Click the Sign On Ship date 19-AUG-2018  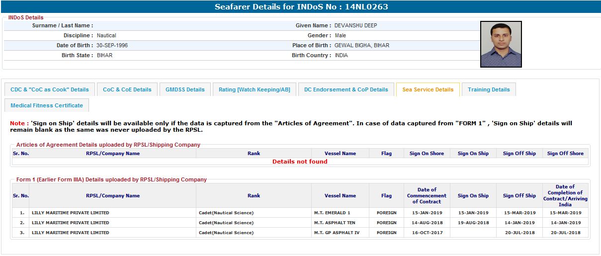point(473,223)
